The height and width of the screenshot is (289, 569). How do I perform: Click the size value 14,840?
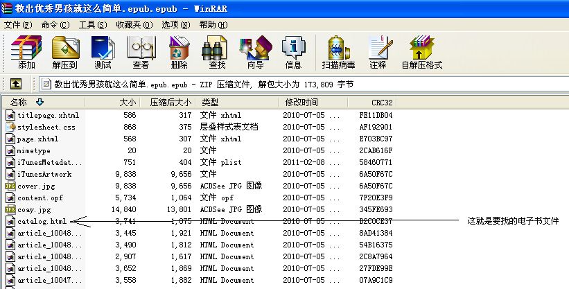(x=124, y=209)
